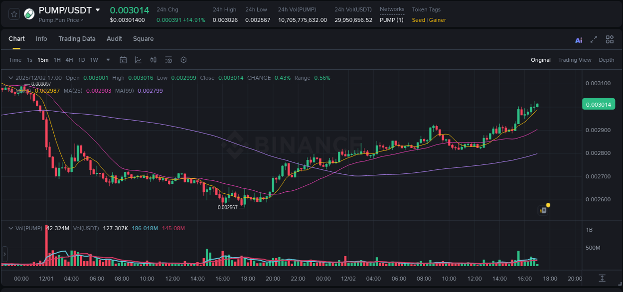This screenshot has height=292, width=623.
Task: Open the date range calendar picker
Action: (x=123, y=60)
